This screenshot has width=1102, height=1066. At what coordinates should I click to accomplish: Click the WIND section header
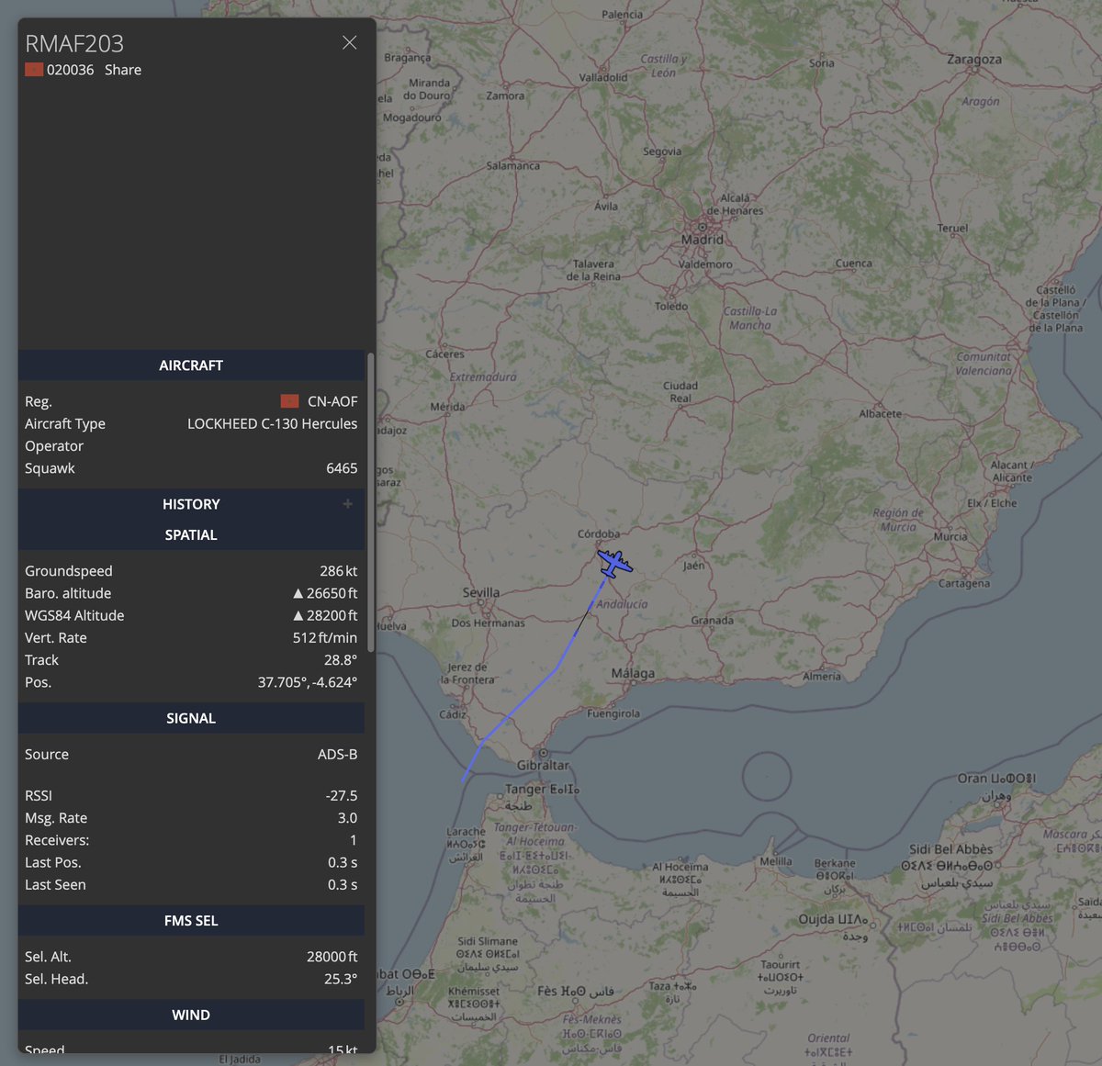(x=191, y=1015)
